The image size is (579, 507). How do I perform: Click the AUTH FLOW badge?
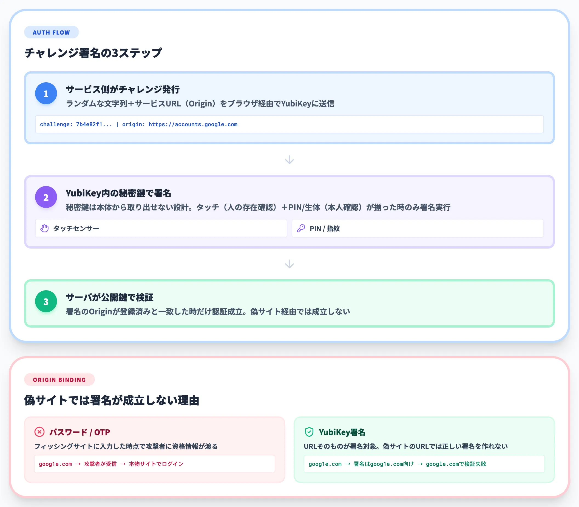[52, 32]
